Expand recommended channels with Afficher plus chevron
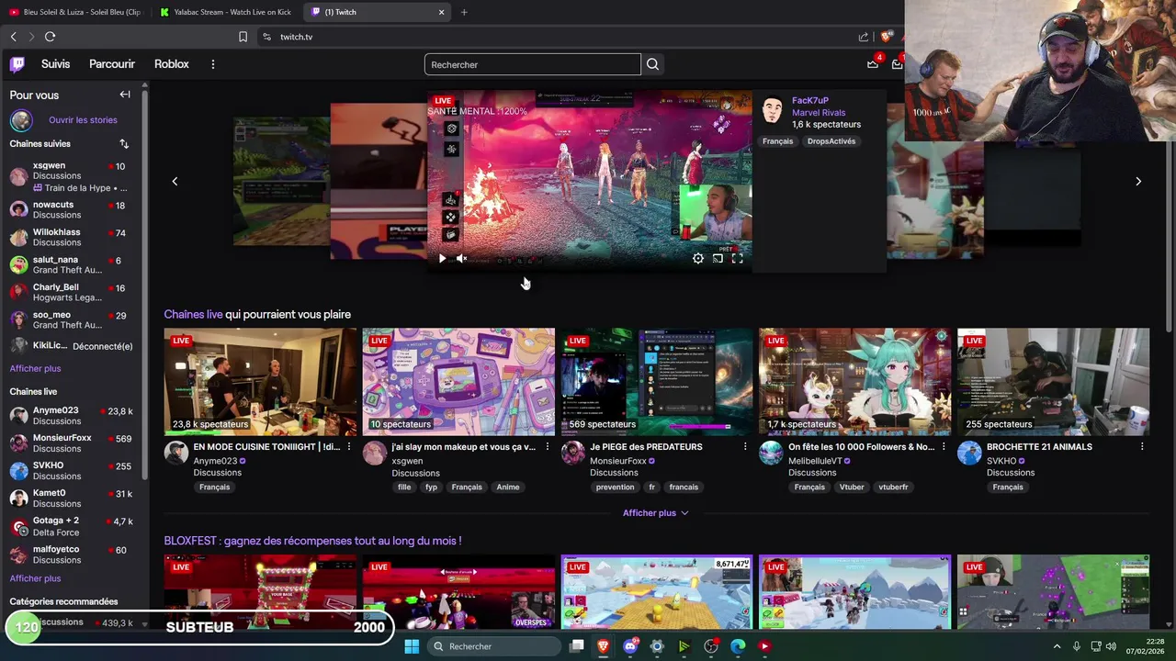1176x661 pixels. point(656,513)
